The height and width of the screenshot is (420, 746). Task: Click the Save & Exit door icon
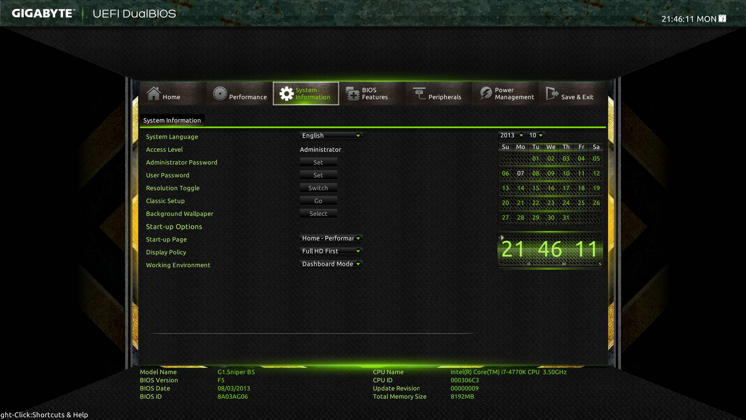click(x=552, y=94)
